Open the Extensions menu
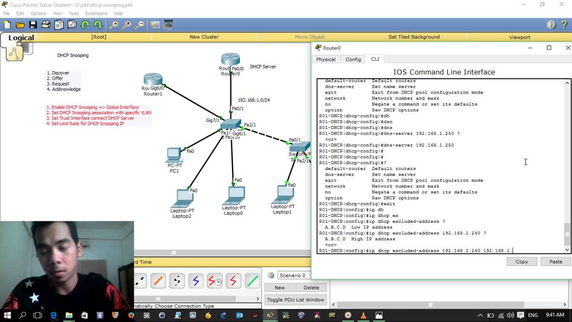Image resolution: width=572 pixels, height=322 pixels. pyautogui.click(x=97, y=13)
